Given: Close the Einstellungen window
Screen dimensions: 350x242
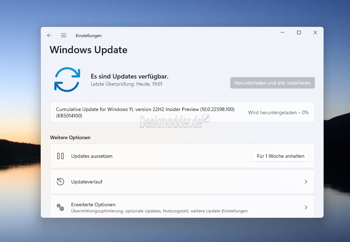Looking at the screenshot, I should pos(315,32).
